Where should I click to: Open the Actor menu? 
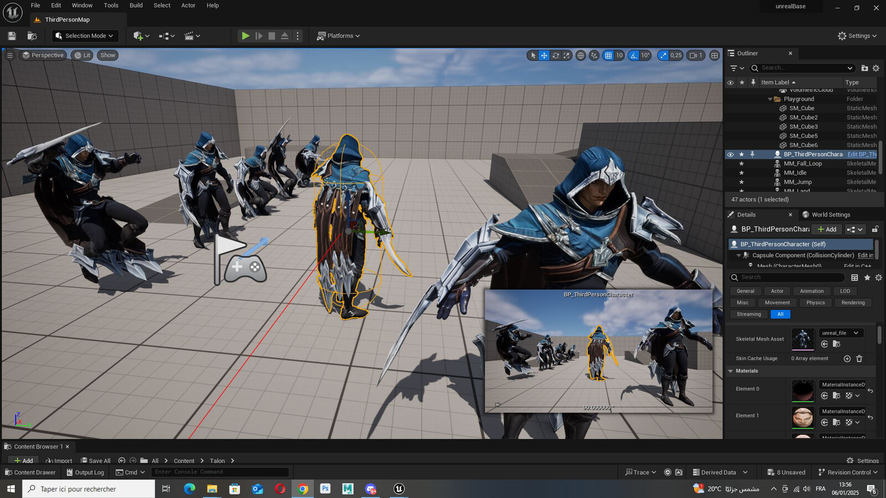pos(188,6)
